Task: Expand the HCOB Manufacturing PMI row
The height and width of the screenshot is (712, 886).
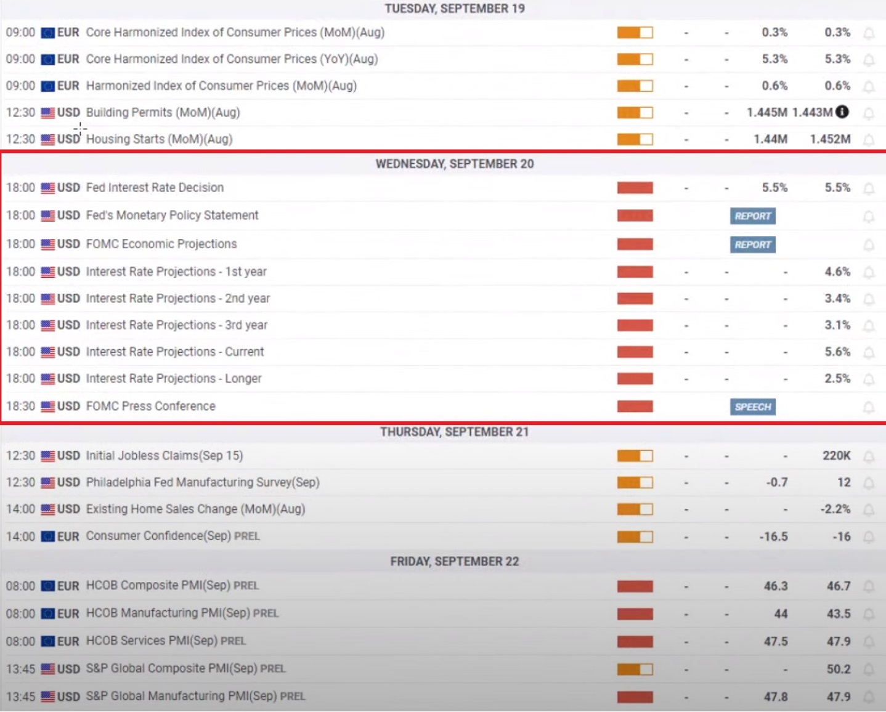Action: [168, 613]
